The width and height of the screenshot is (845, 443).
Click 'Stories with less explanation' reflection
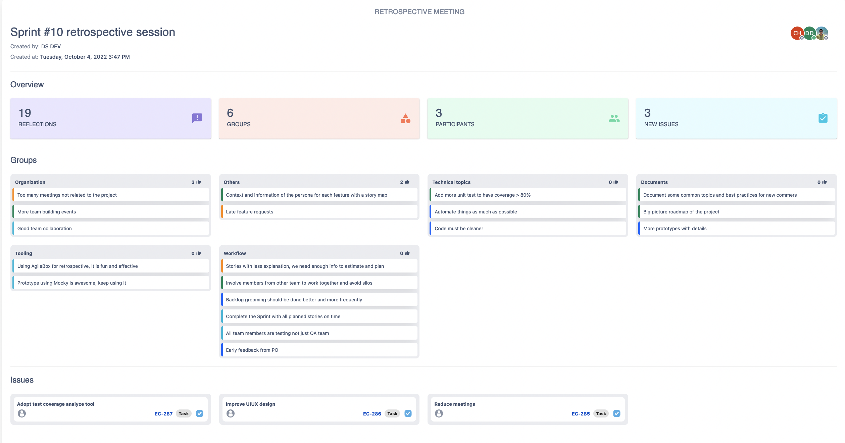(319, 266)
